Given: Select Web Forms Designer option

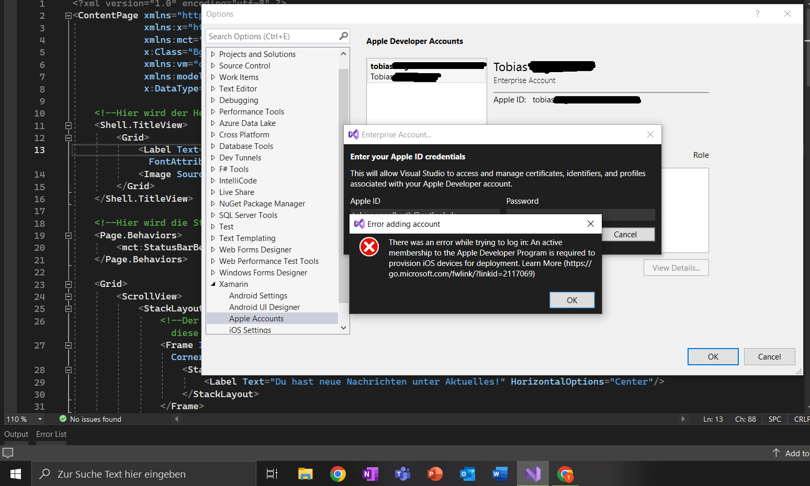Looking at the screenshot, I should (255, 250).
